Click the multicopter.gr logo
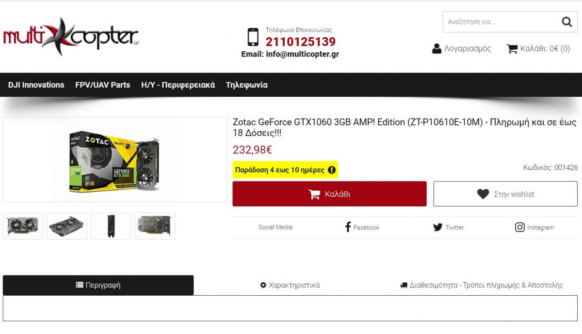This screenshot has height=334, width=582. click(x=71, y=36)
